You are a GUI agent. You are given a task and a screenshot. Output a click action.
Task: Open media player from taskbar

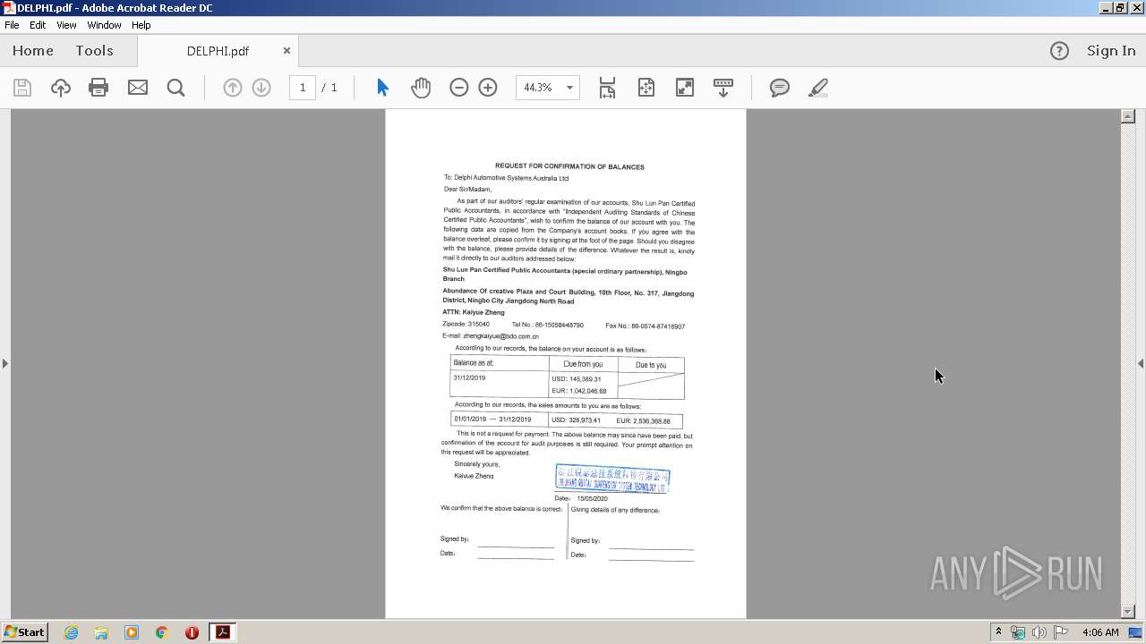(132, 632)
